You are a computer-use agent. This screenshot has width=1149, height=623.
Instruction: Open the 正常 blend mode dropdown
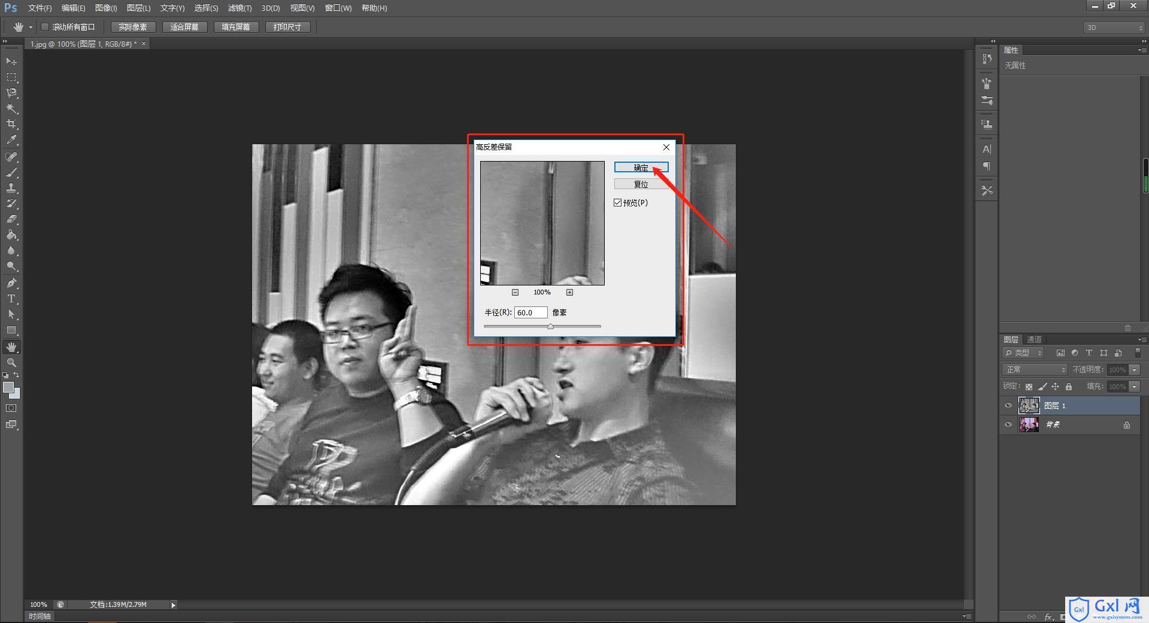[x=1035, y=370]
